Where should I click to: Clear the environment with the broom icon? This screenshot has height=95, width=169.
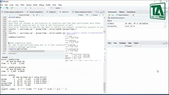[133, 15]
